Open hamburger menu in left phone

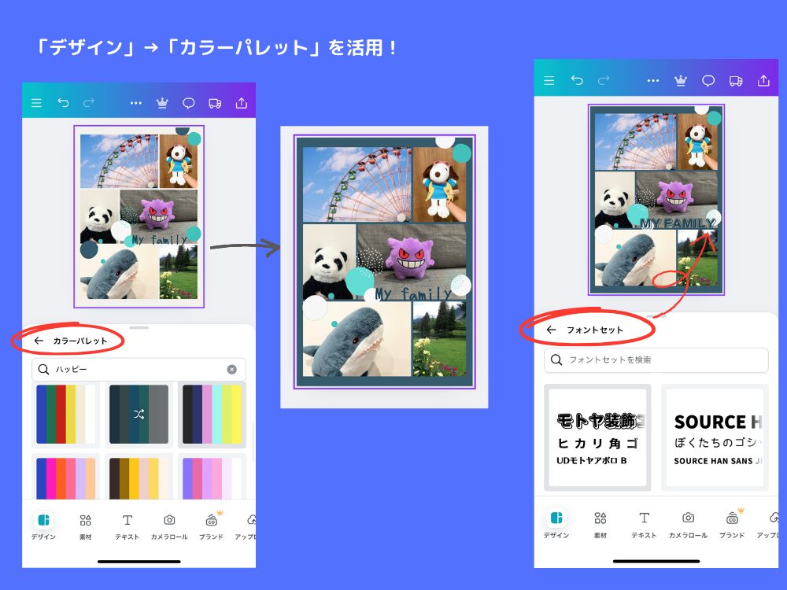36,103
